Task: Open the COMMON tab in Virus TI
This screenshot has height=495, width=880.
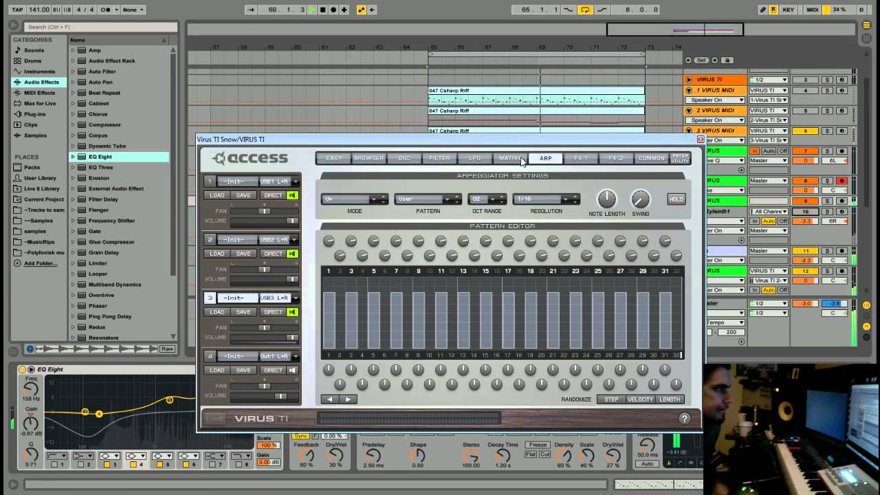Action: (652, 158)
